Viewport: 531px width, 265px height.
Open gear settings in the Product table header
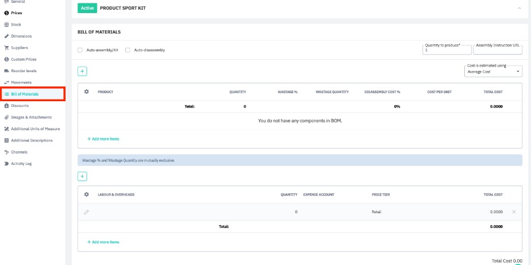pyautogui.click(x=87, y=92)
